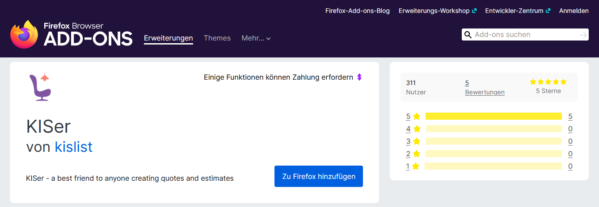Expand the Mehr… dropdown menu

pyautogui.click(x=256, y=38)
